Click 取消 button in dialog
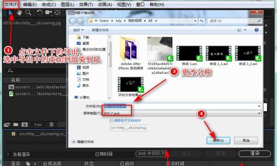Viewport: 277px width, 166px height. coord(246,141)
